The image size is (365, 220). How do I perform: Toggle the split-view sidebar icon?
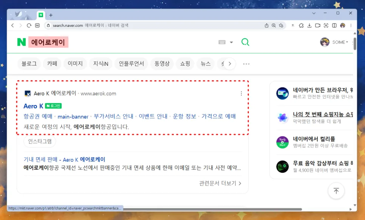[334, 25]
